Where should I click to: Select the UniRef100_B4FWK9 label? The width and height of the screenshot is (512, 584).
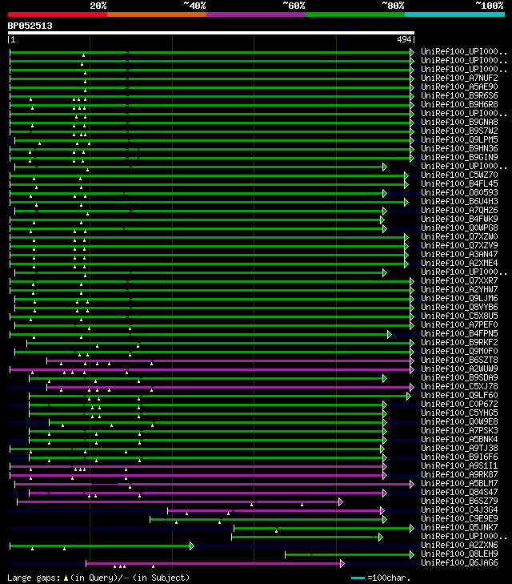click(x=459, y=219)
